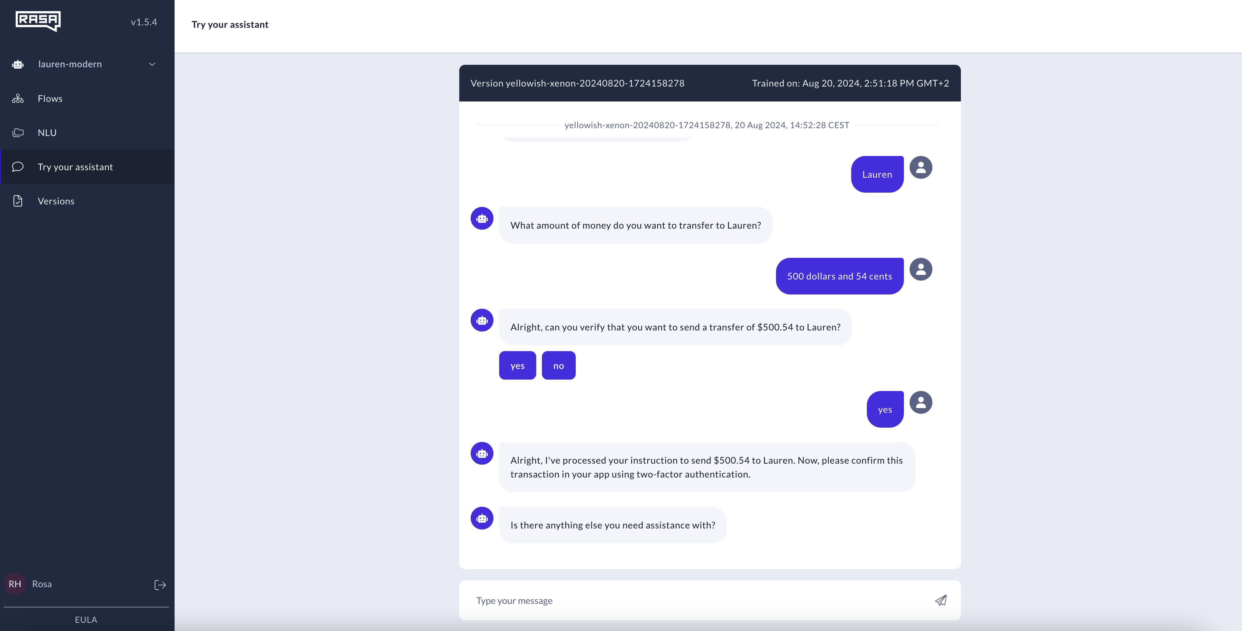This screenshot has width=1242, height=631.
Task: Click bot avatar beside 'Is there anything else' message
Action: click(482, 518)
